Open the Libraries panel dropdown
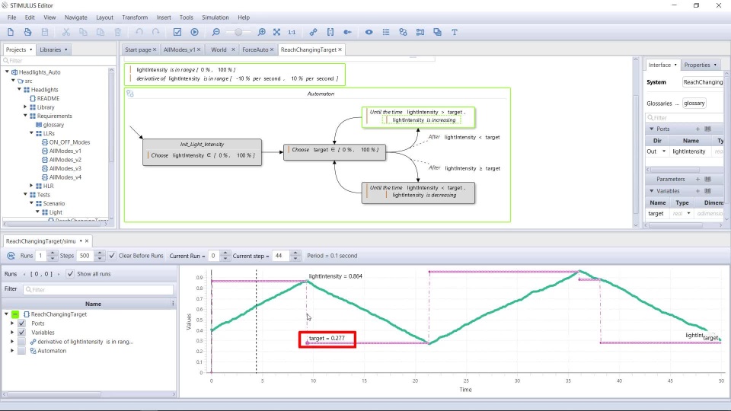The height and width of the screenshot is (411, 731). click(65, 49)
